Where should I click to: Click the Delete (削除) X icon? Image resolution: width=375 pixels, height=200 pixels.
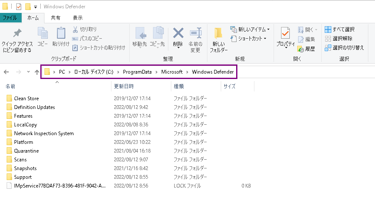[x=178, y=33]
